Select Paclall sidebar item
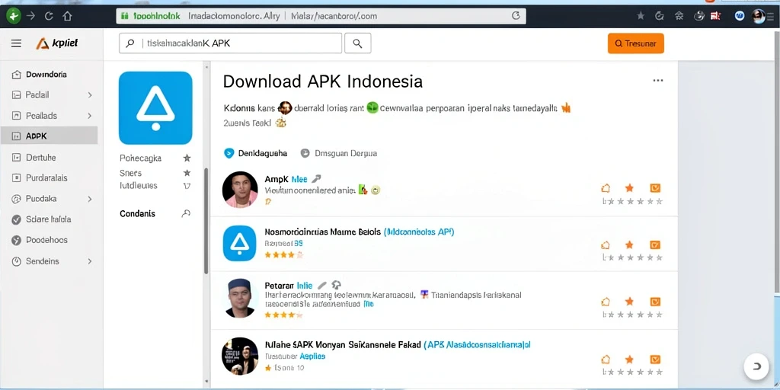 pyautogui.click(x=37, y=94)
